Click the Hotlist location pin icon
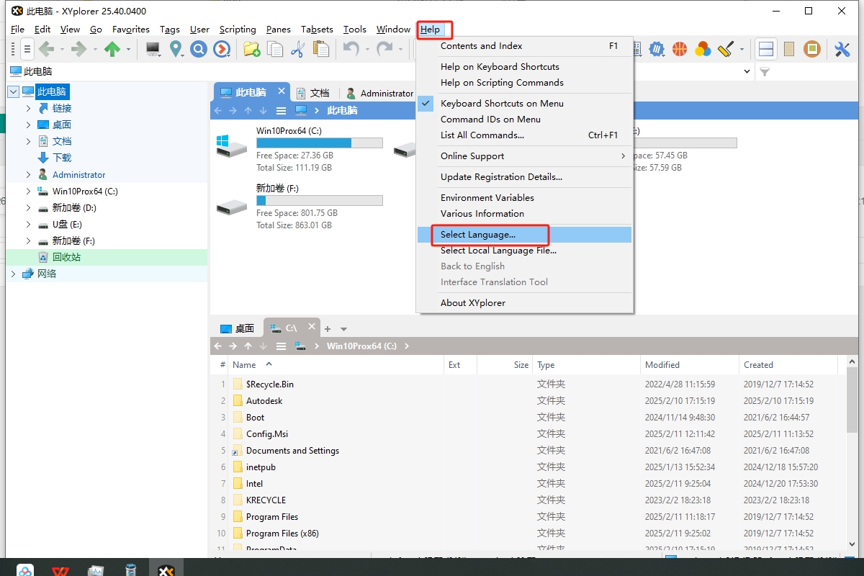 176,49
